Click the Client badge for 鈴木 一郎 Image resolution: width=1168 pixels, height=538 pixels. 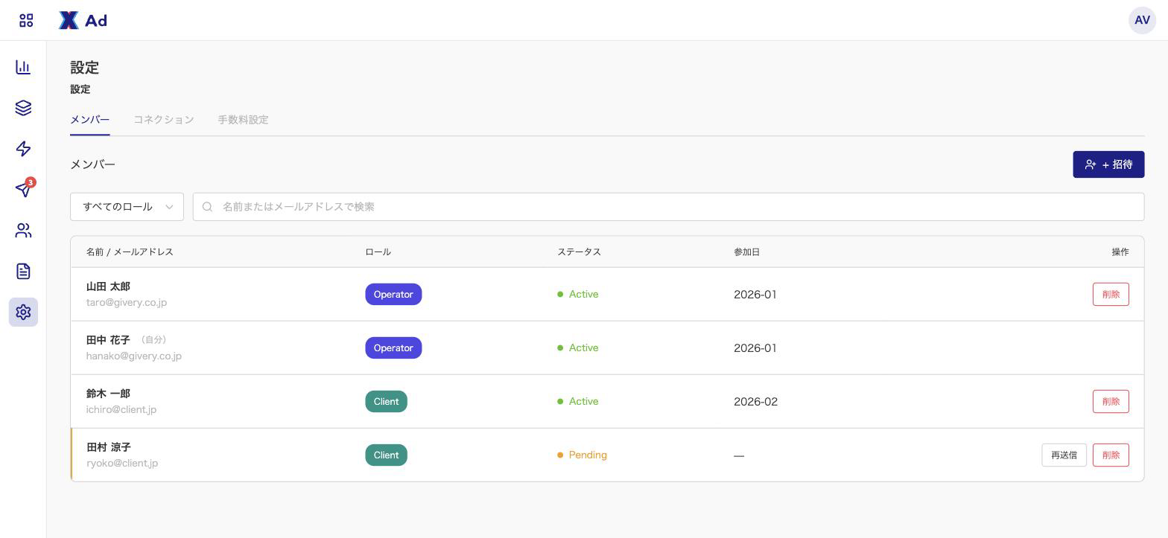(x=386, y=401)
